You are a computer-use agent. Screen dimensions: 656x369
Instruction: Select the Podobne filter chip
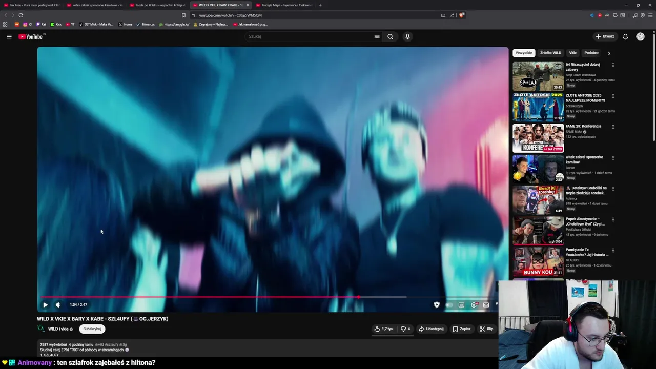click(x=591, y=53)
